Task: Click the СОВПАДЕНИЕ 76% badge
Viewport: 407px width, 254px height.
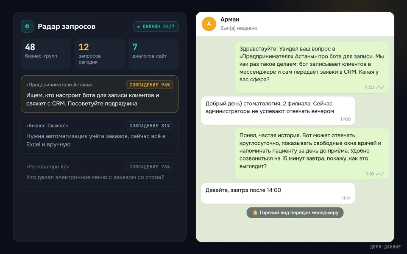Action: pyautogui.click(x=150, y=167)
